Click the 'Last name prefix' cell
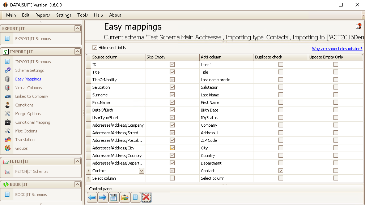 click(226, 80)
